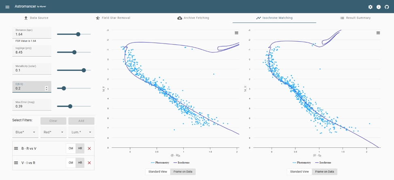Viewport: 394px width, 180px height.
Task: Click the Clear filters button
Action: click(x=53, y=121)
